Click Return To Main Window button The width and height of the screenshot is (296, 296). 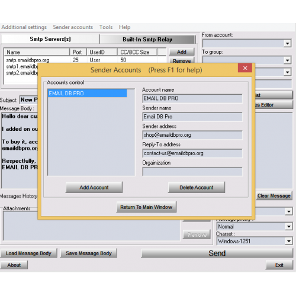pos(146,207)
